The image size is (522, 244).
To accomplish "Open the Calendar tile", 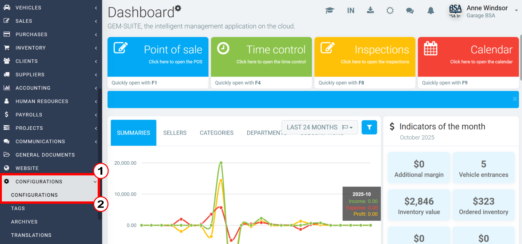I will 468,57.
